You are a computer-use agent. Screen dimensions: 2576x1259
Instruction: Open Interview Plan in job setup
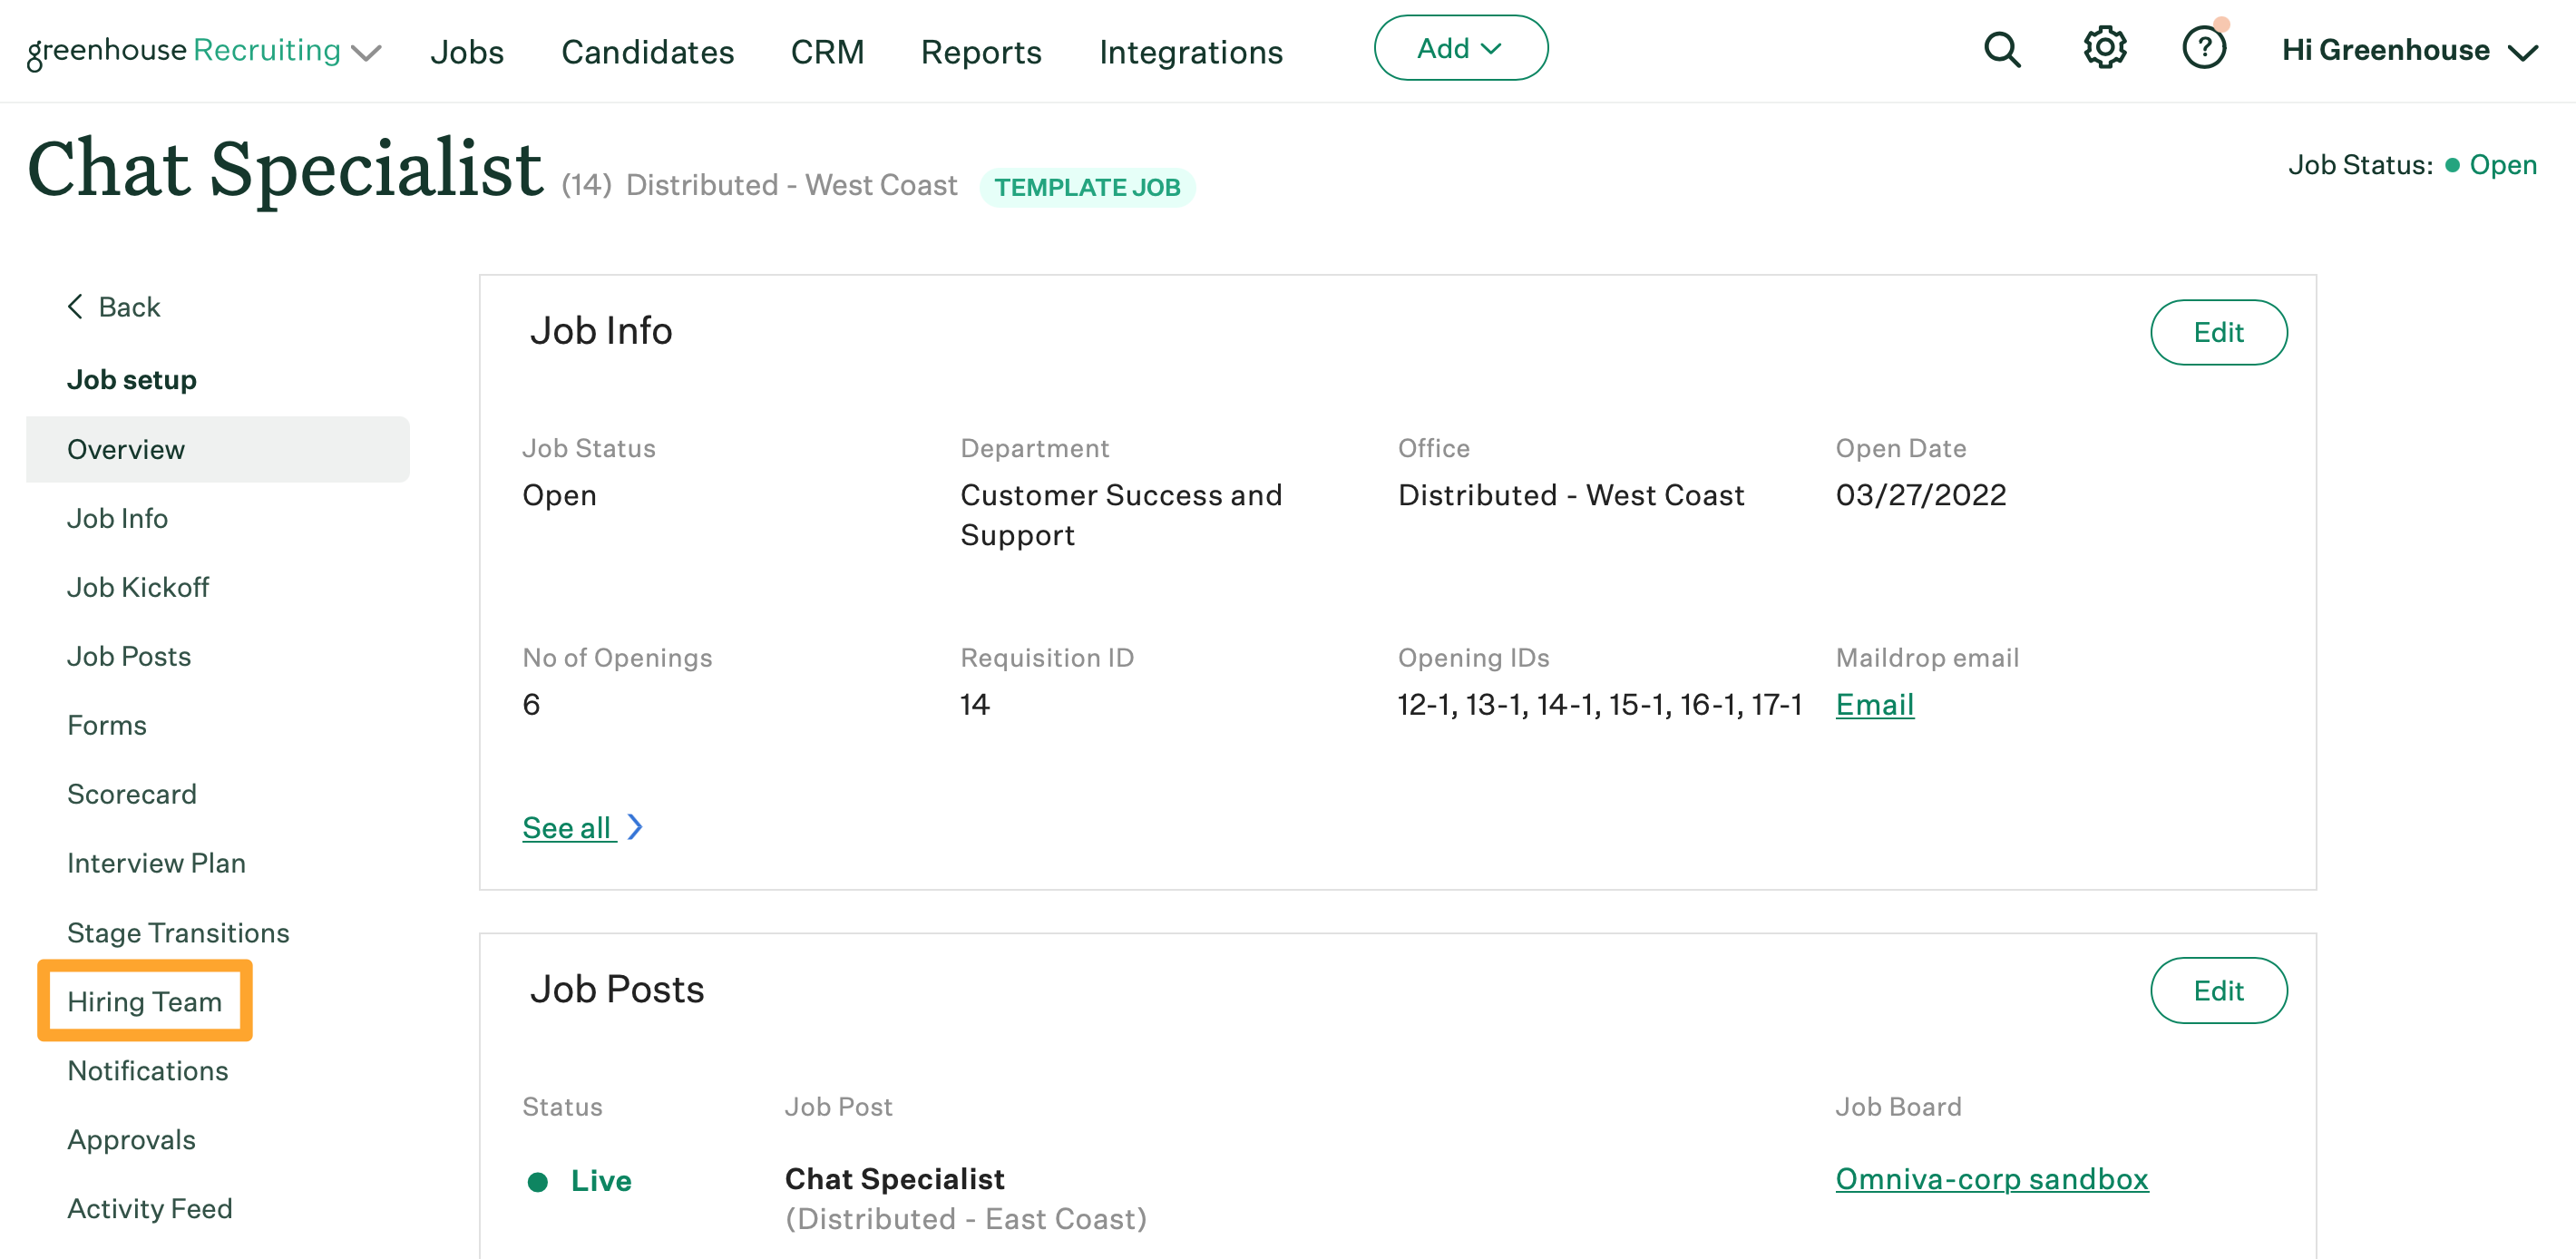[156, 862]
